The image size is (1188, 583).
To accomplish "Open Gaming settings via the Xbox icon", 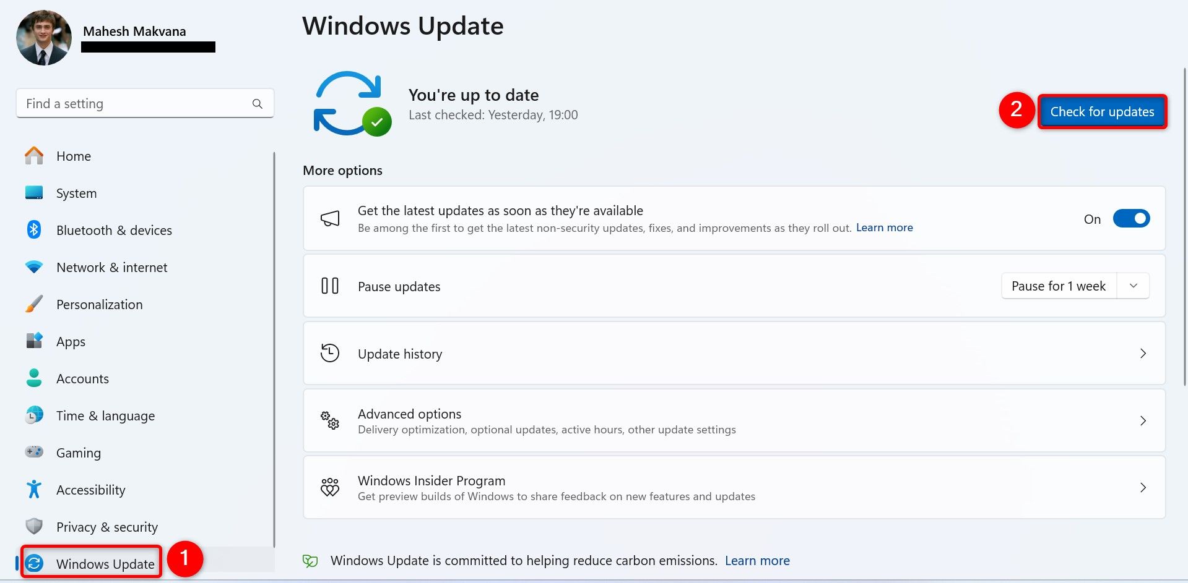I will click(34, 453).
